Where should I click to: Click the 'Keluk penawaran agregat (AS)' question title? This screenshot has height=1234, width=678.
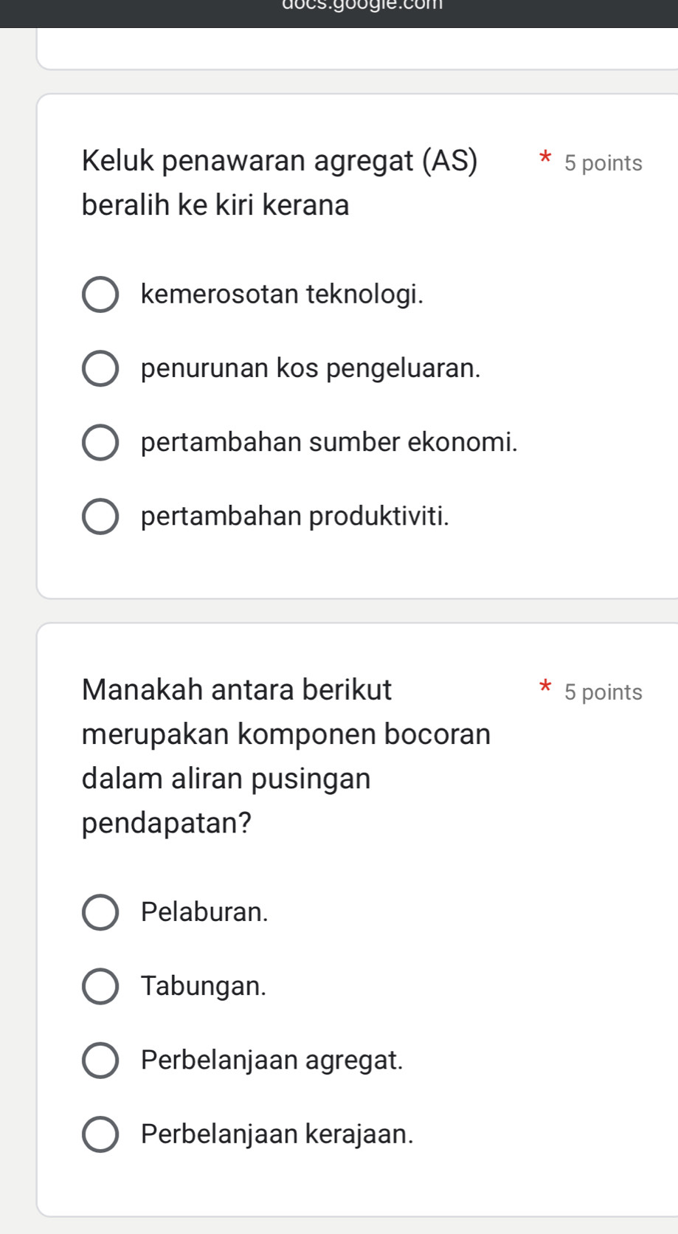point(280,160)
